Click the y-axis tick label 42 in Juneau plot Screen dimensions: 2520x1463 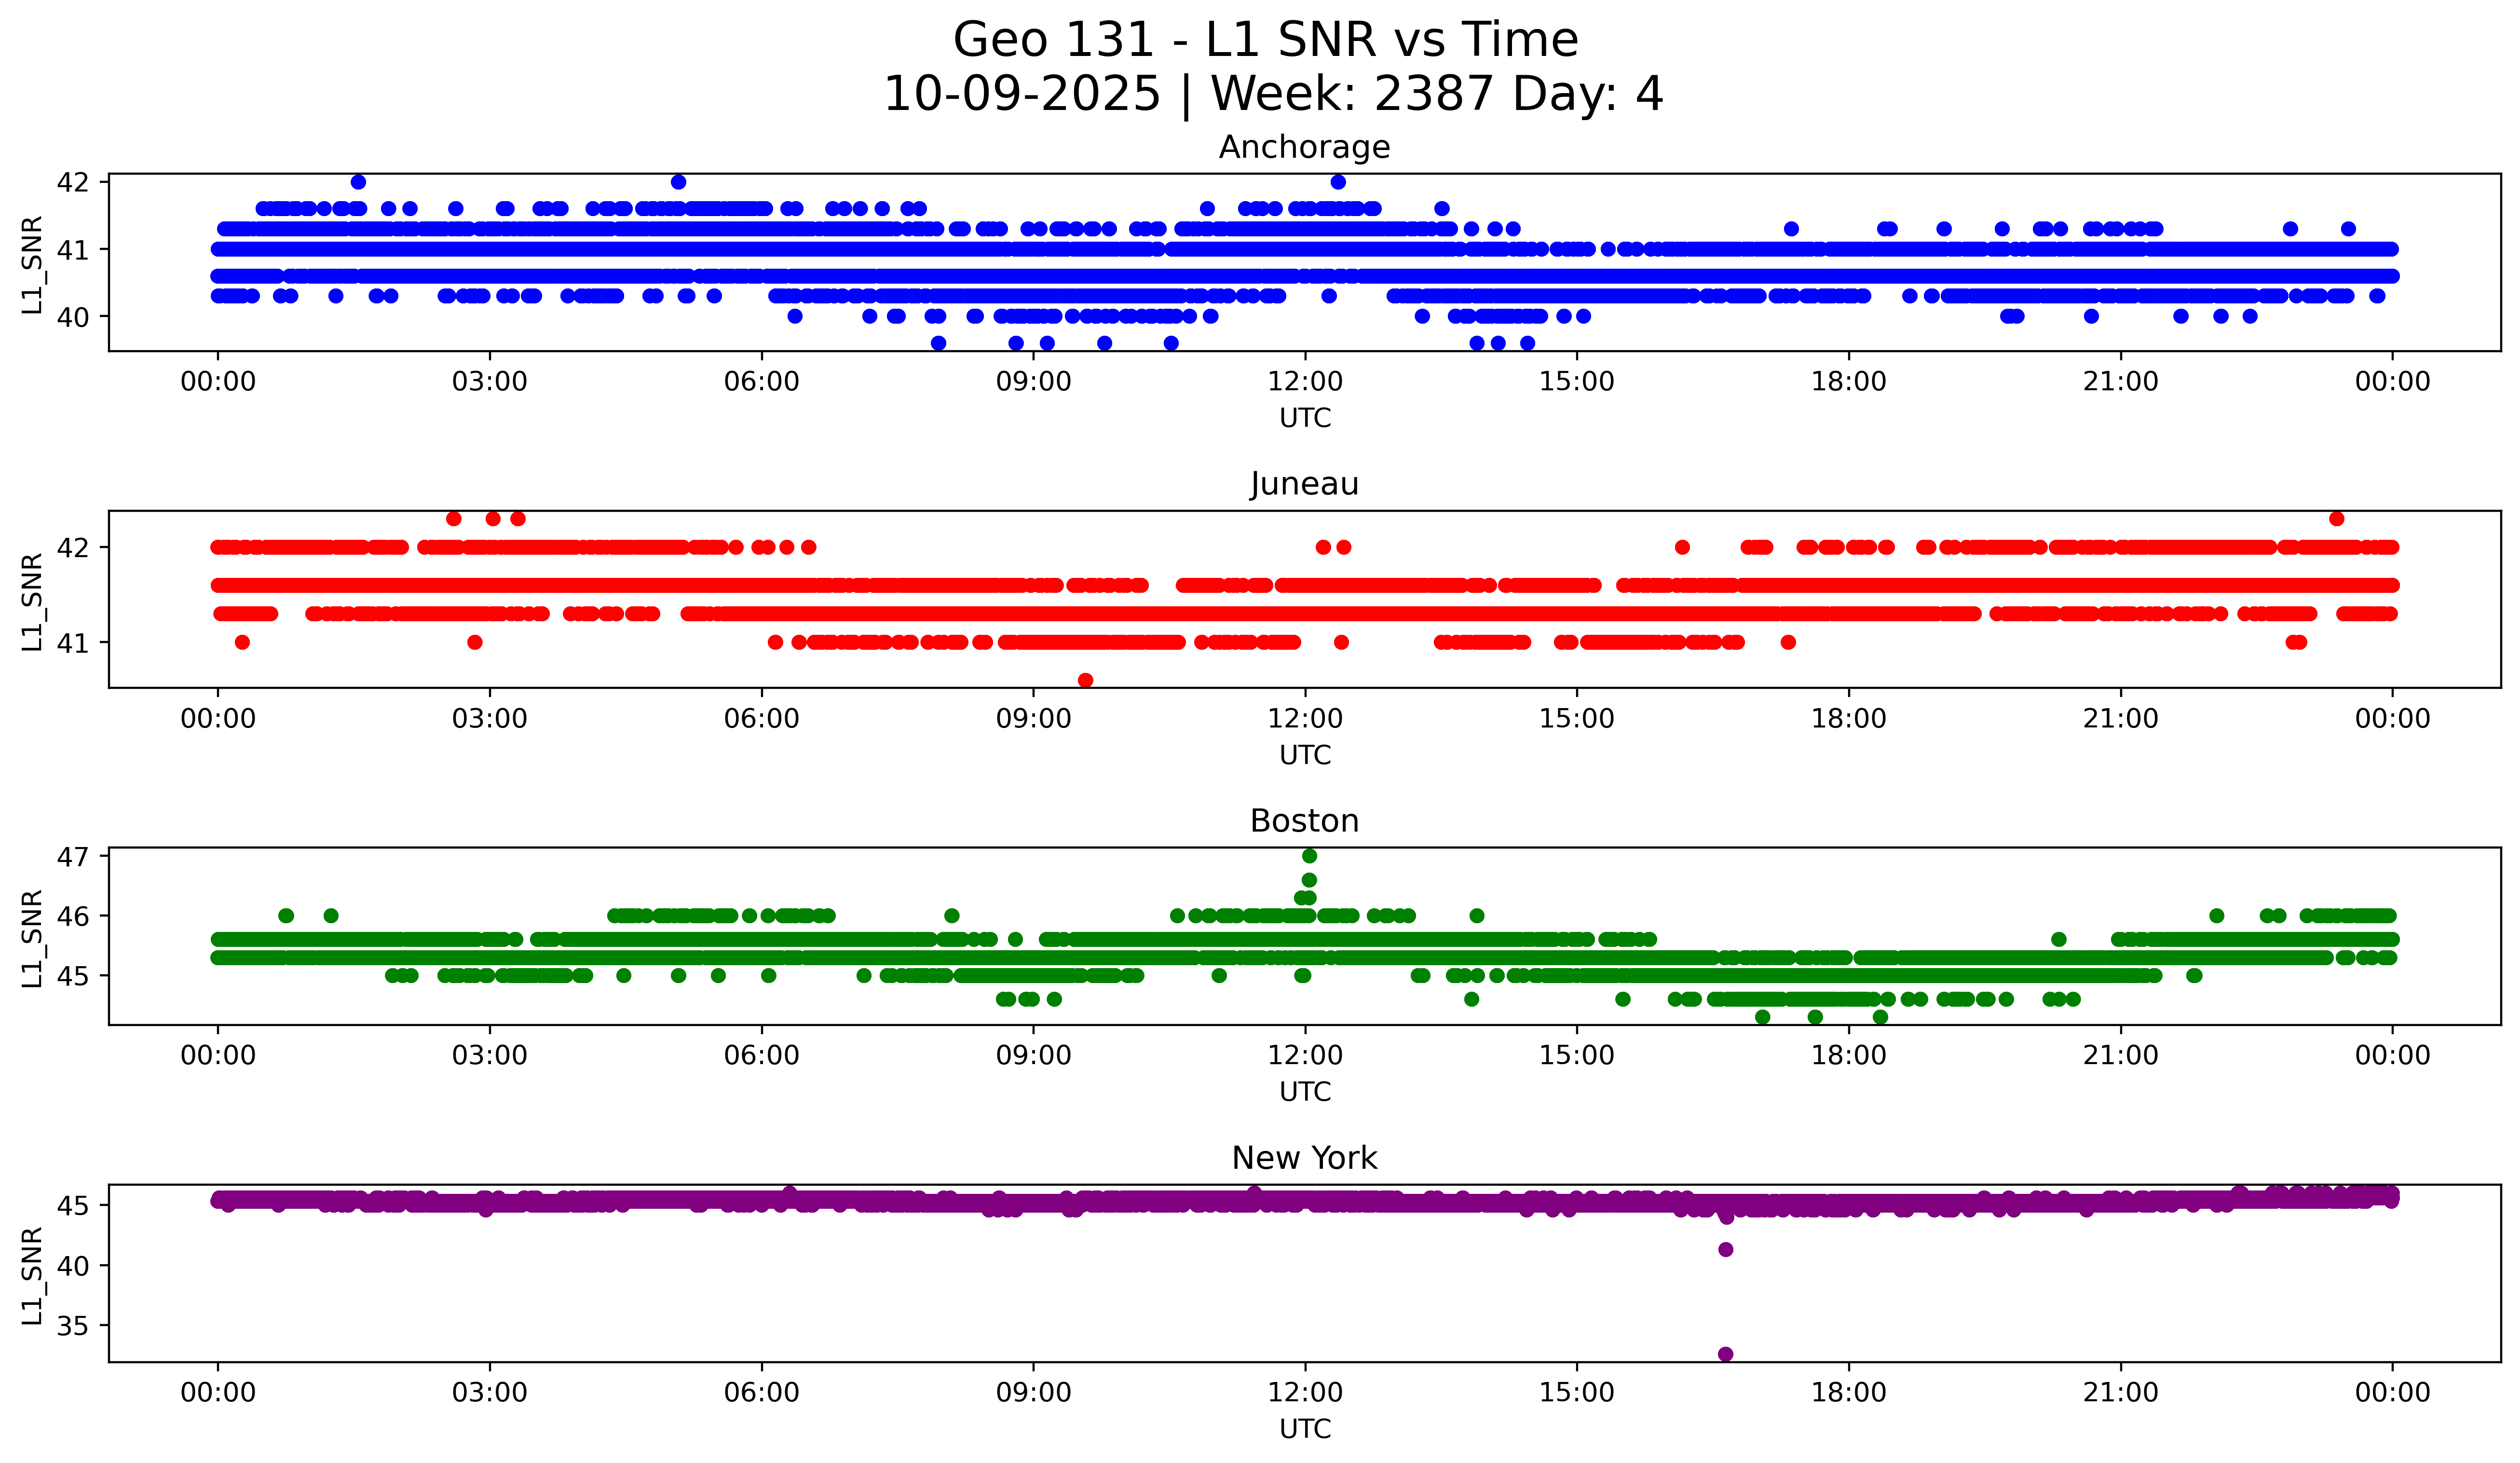73,548
